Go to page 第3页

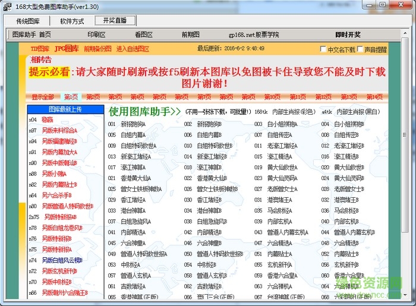click(x=115, y=97)
